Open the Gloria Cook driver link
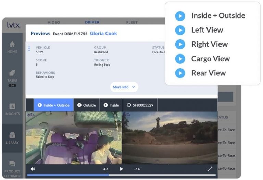Viewport: 263px width, 180px height. click(103, 33)
